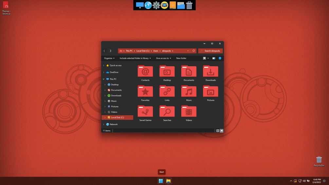Switch to large icons view in status bar
Screen dimensions: 329x185
(x=222, y=131)
